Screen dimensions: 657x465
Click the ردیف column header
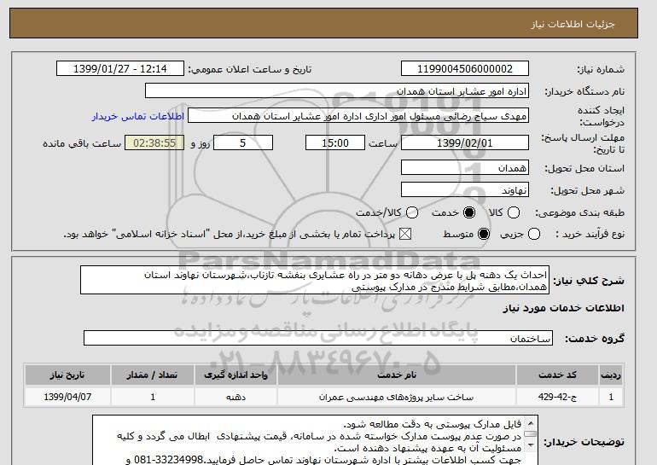pyautogui.click(x=611, y=375)
